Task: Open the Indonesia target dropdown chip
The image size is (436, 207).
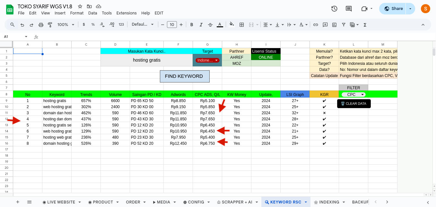Action: click(207, 60)
